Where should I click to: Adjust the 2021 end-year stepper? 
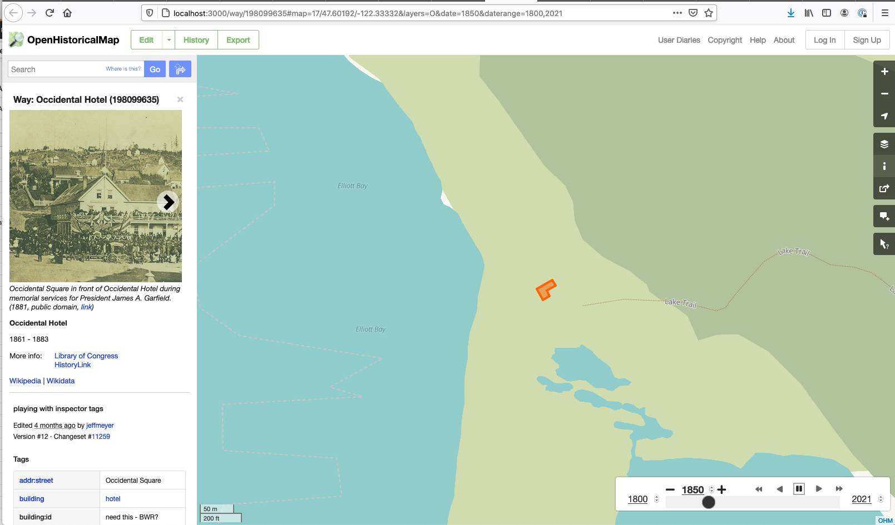pos(879,499)
